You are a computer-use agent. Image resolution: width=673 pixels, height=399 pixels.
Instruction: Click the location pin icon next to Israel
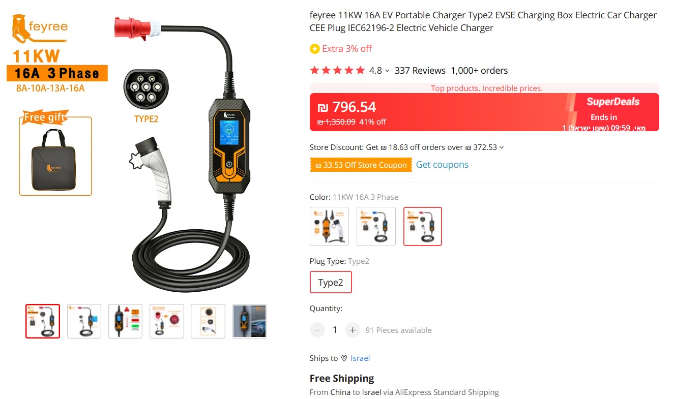pyautogui.click(x=344, y=358)
